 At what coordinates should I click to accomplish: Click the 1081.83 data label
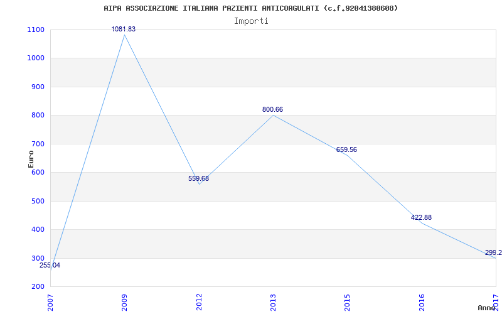click(123, 29)
